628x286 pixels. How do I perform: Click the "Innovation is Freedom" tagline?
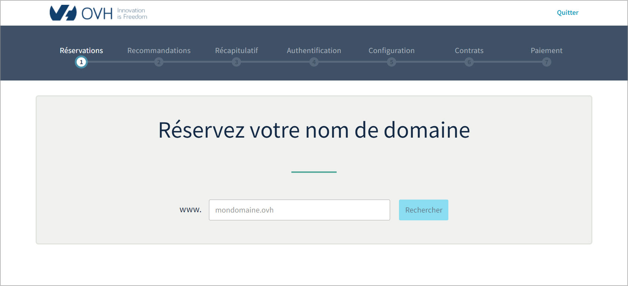132,14
